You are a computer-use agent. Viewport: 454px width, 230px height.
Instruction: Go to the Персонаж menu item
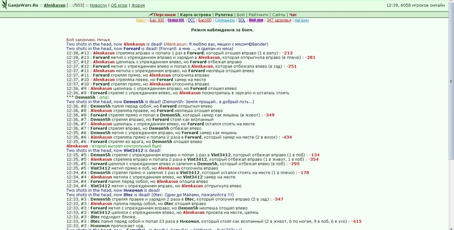click(165, 15)
